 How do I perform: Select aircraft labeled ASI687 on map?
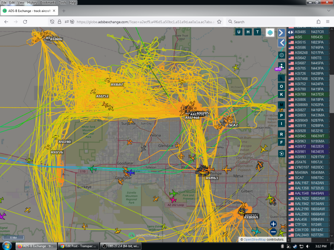coord(108,80)
